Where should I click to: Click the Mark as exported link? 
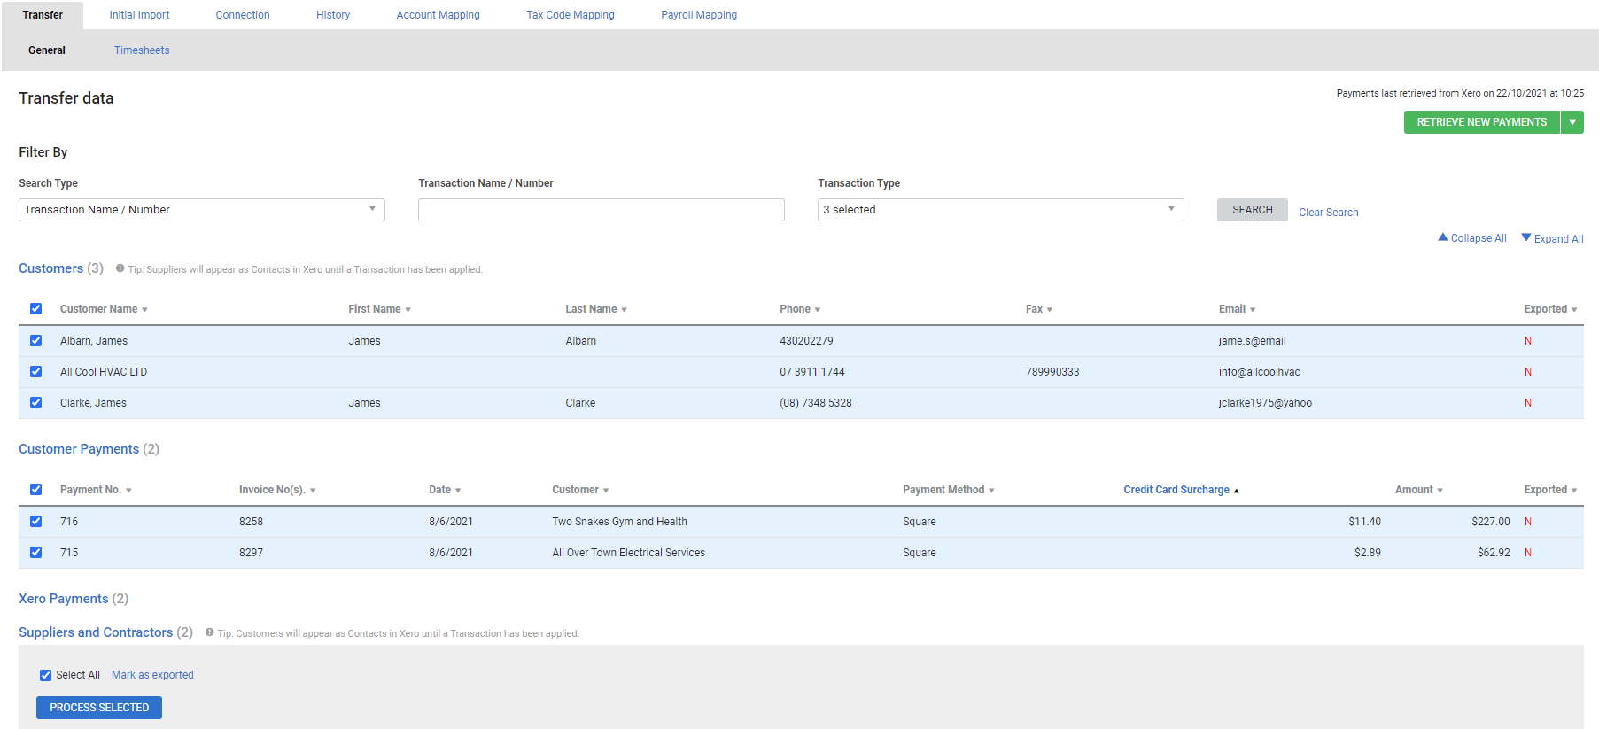152,675
